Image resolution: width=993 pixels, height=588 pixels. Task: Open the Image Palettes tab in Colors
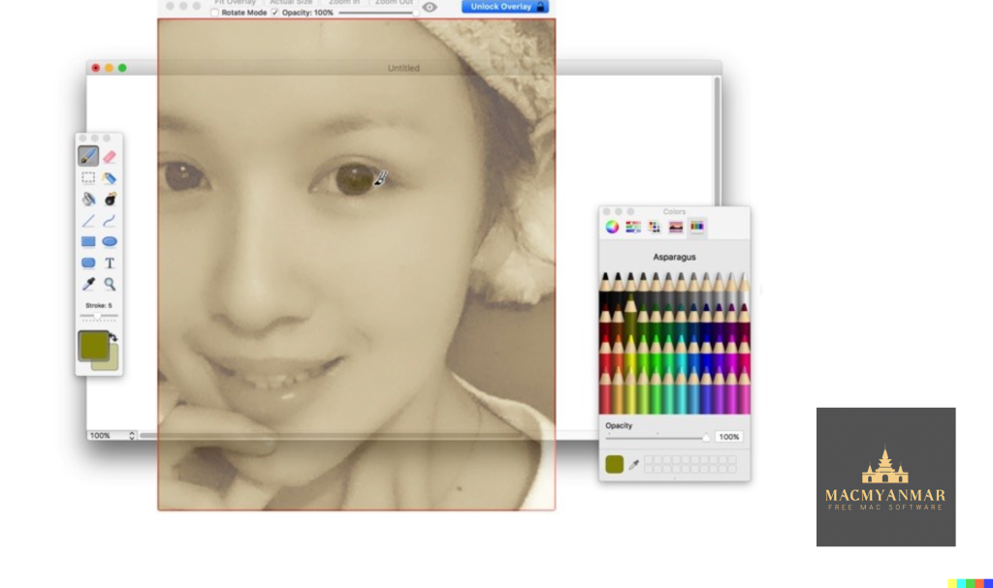[x=676, y=227]
